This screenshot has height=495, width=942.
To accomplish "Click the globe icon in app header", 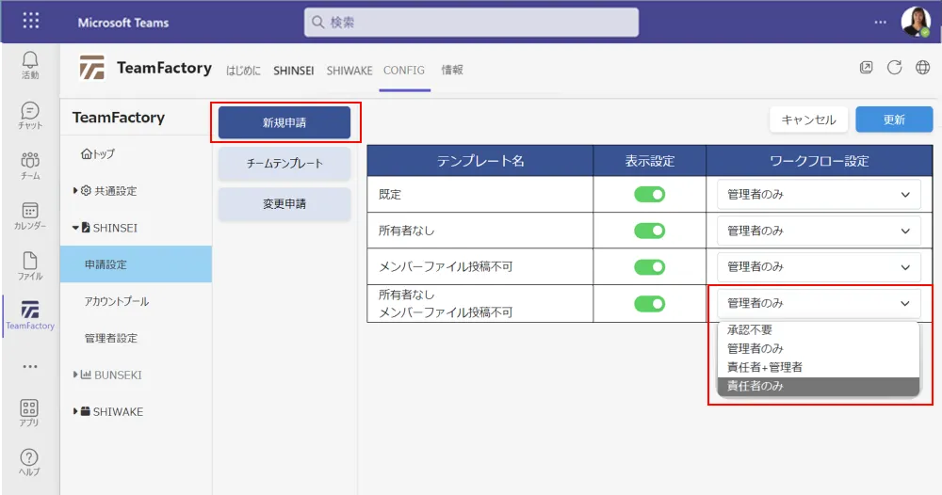I will coord(922,68).
